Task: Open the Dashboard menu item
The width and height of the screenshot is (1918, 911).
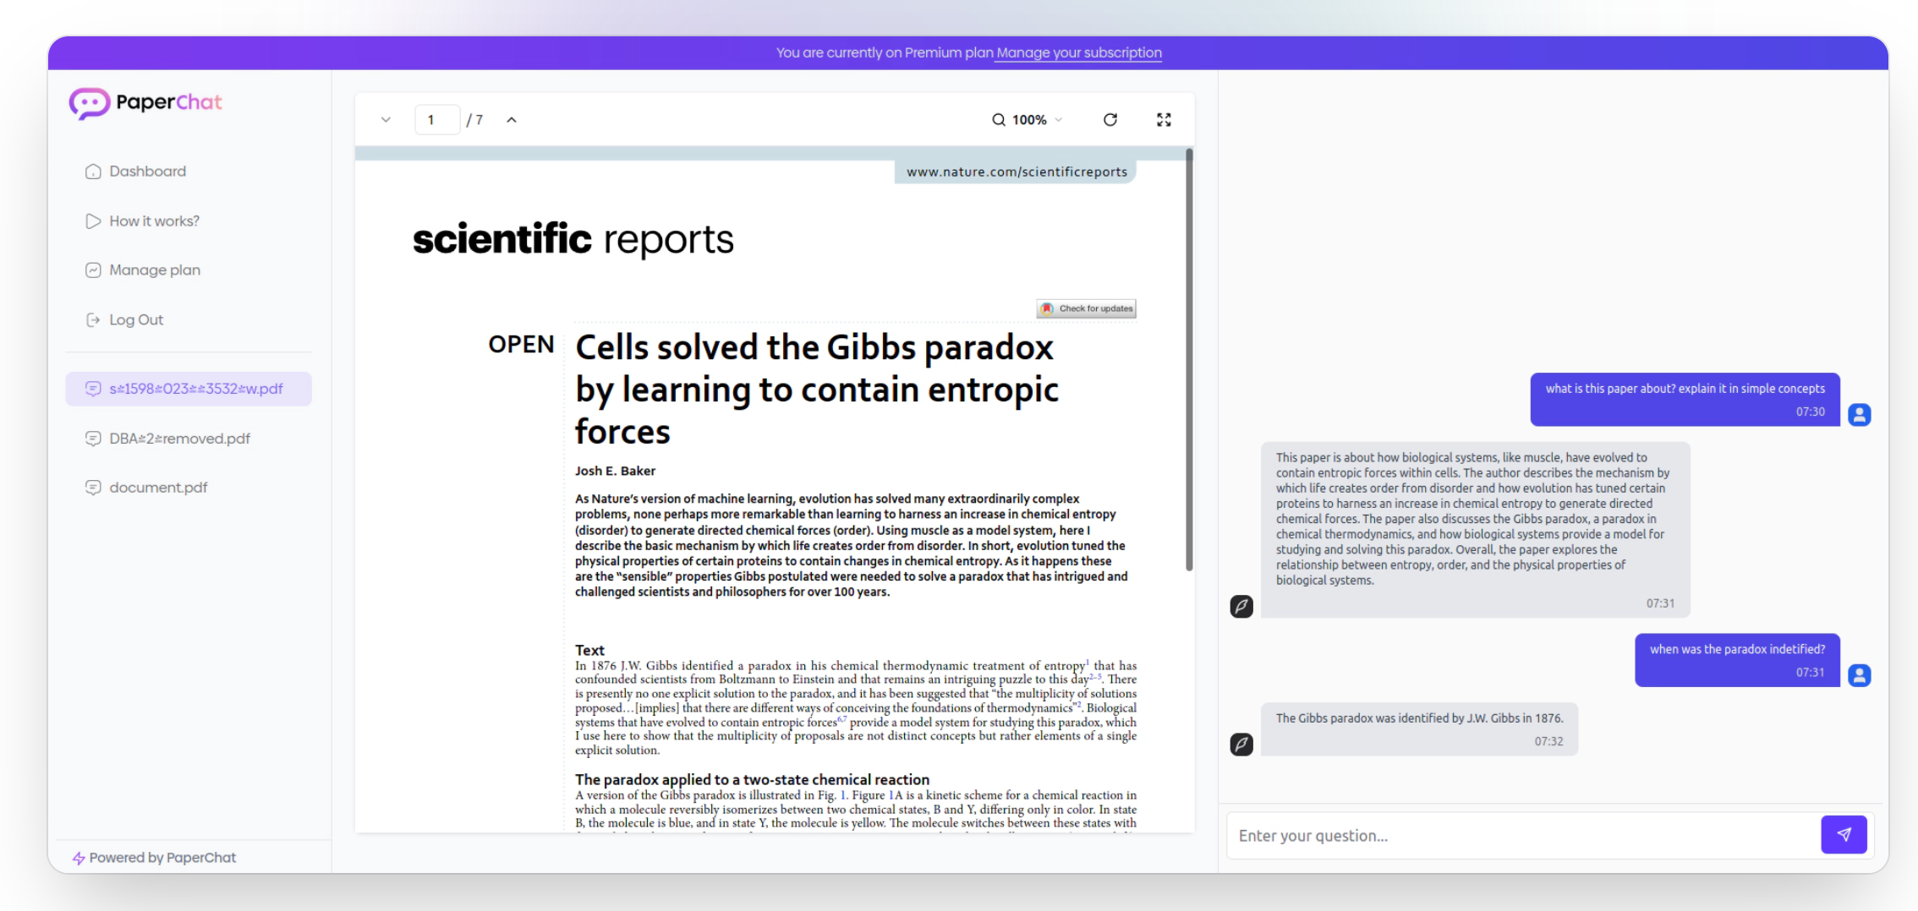Action: (x=147, y=172)
